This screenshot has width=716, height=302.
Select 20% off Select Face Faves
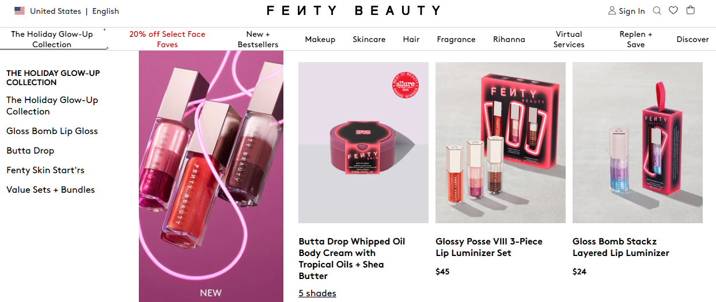pos(167,39)
